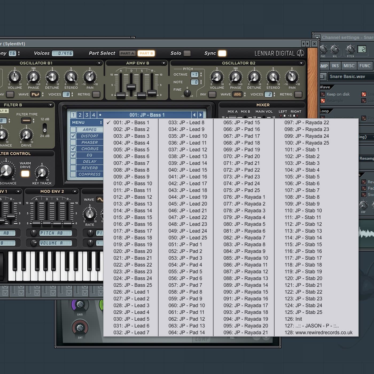Click the Filter B drive knob

(x=26, y=135)
